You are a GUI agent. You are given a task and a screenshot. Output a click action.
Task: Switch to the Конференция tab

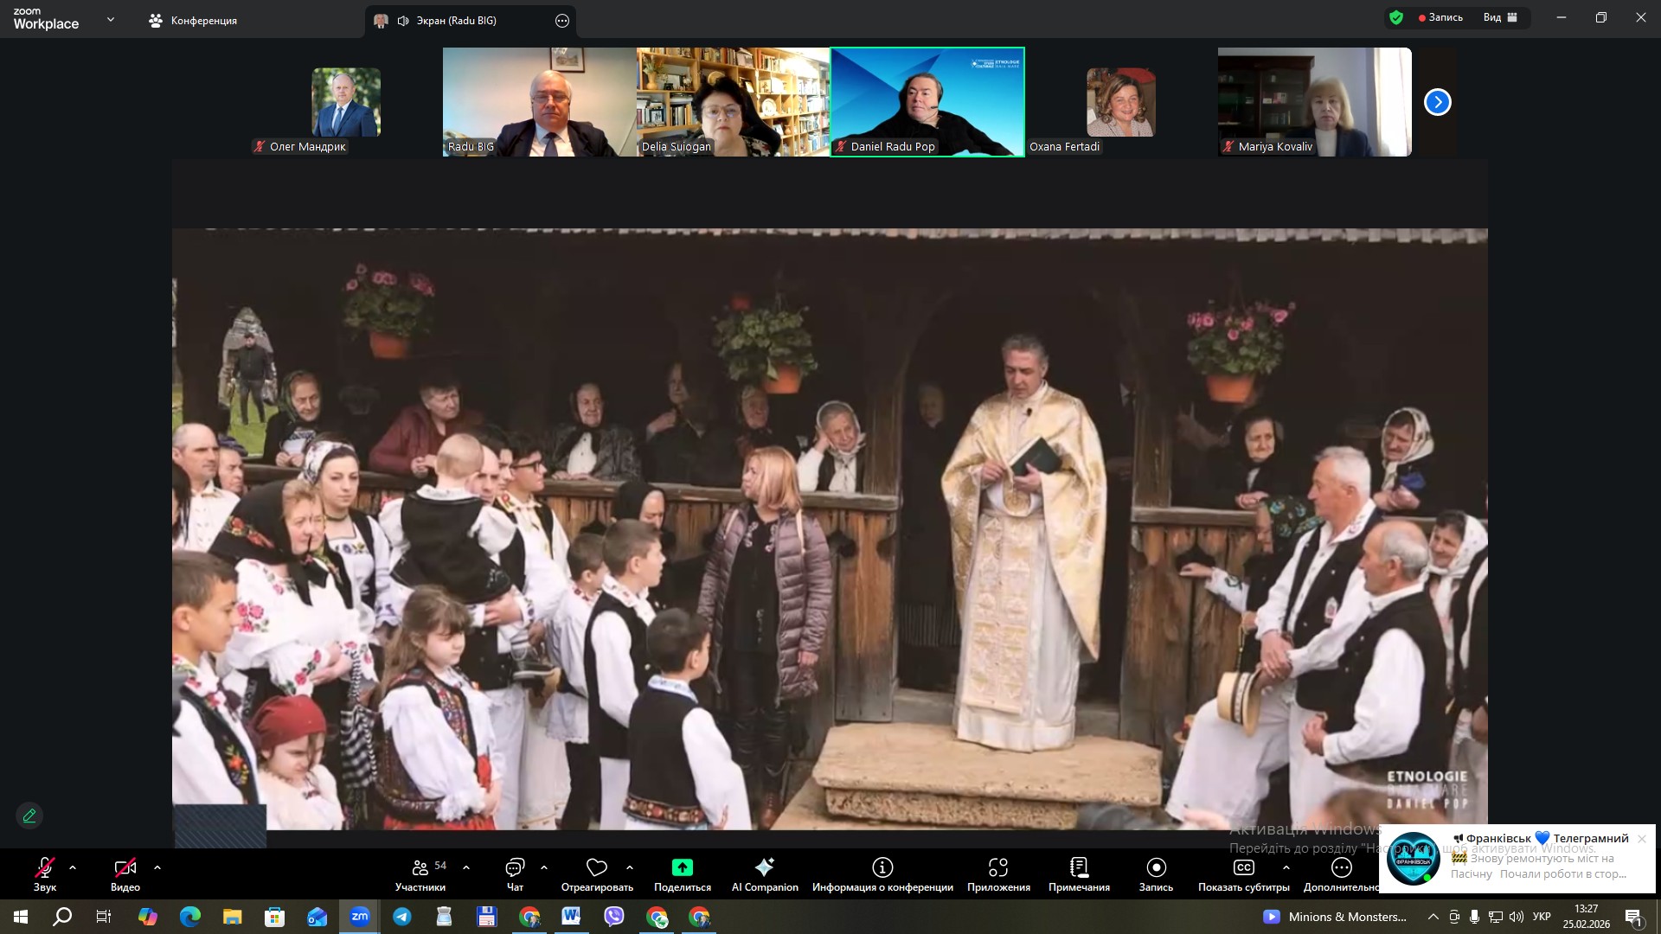click(x=193, y=20)
